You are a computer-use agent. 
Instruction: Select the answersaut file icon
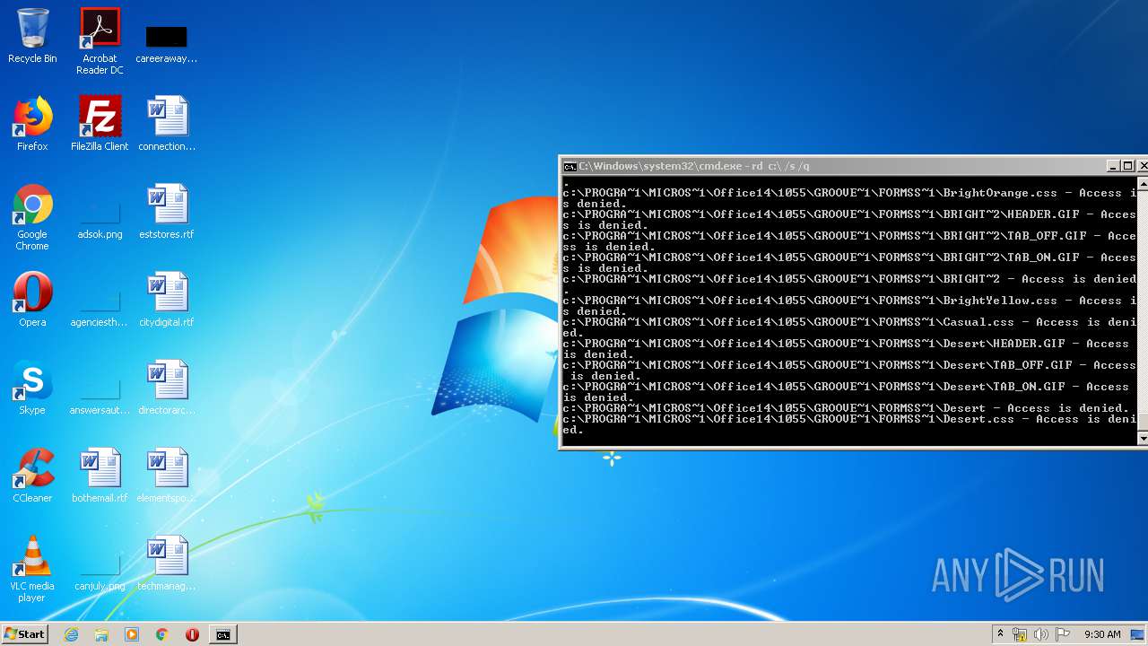[100, 397]
